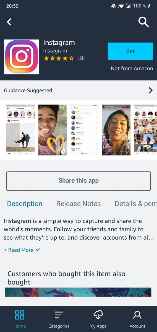Tap the muted notification bell in status bar
The height and width of the screenshot is (332, 157).
[x=113, y=6]
